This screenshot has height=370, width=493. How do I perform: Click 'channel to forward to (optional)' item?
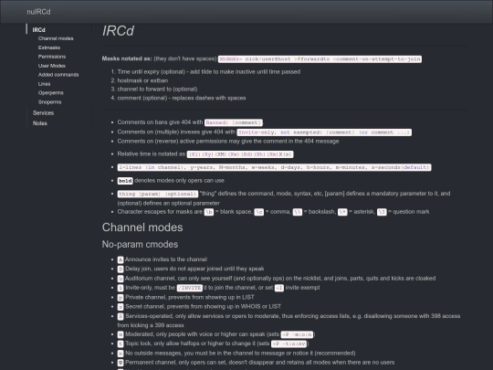coord(158,89)
